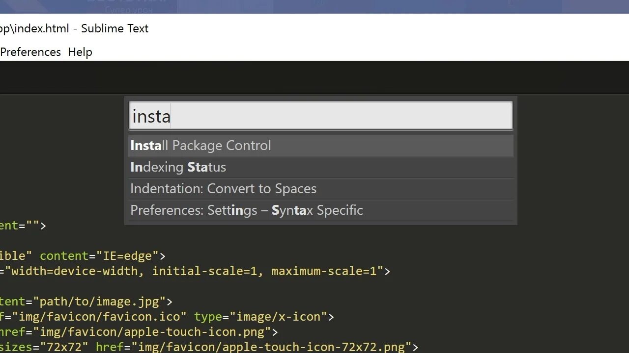Open Preferences: Settings – Syntax Specific

(x=320, y=210)
